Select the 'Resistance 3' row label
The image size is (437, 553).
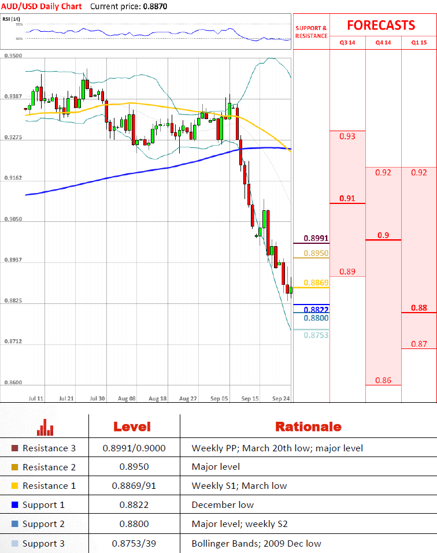coord(49,448)
